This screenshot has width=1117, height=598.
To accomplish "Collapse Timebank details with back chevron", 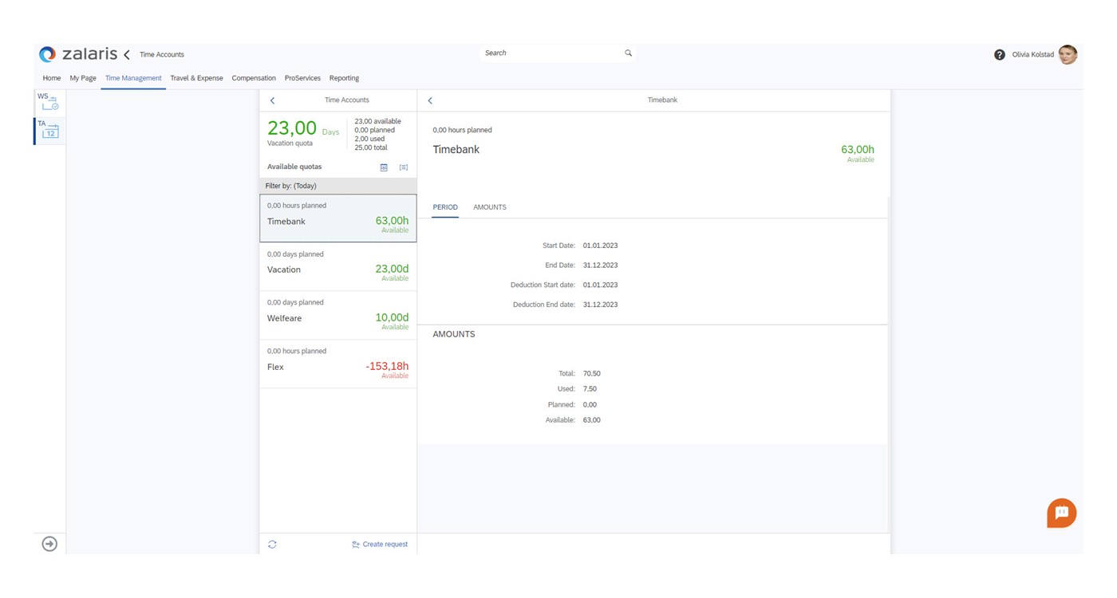I will (x=430, y=100).
